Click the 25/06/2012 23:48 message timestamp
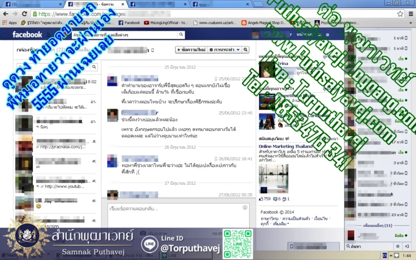The image size is (416, 260). [236, 113]
